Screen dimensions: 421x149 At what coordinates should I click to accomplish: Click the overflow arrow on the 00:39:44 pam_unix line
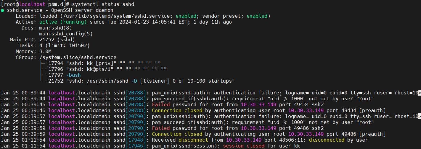(419, 93)
